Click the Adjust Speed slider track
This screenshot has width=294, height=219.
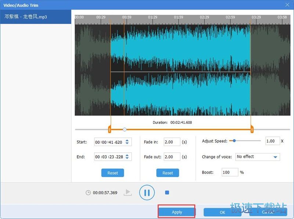245,140
